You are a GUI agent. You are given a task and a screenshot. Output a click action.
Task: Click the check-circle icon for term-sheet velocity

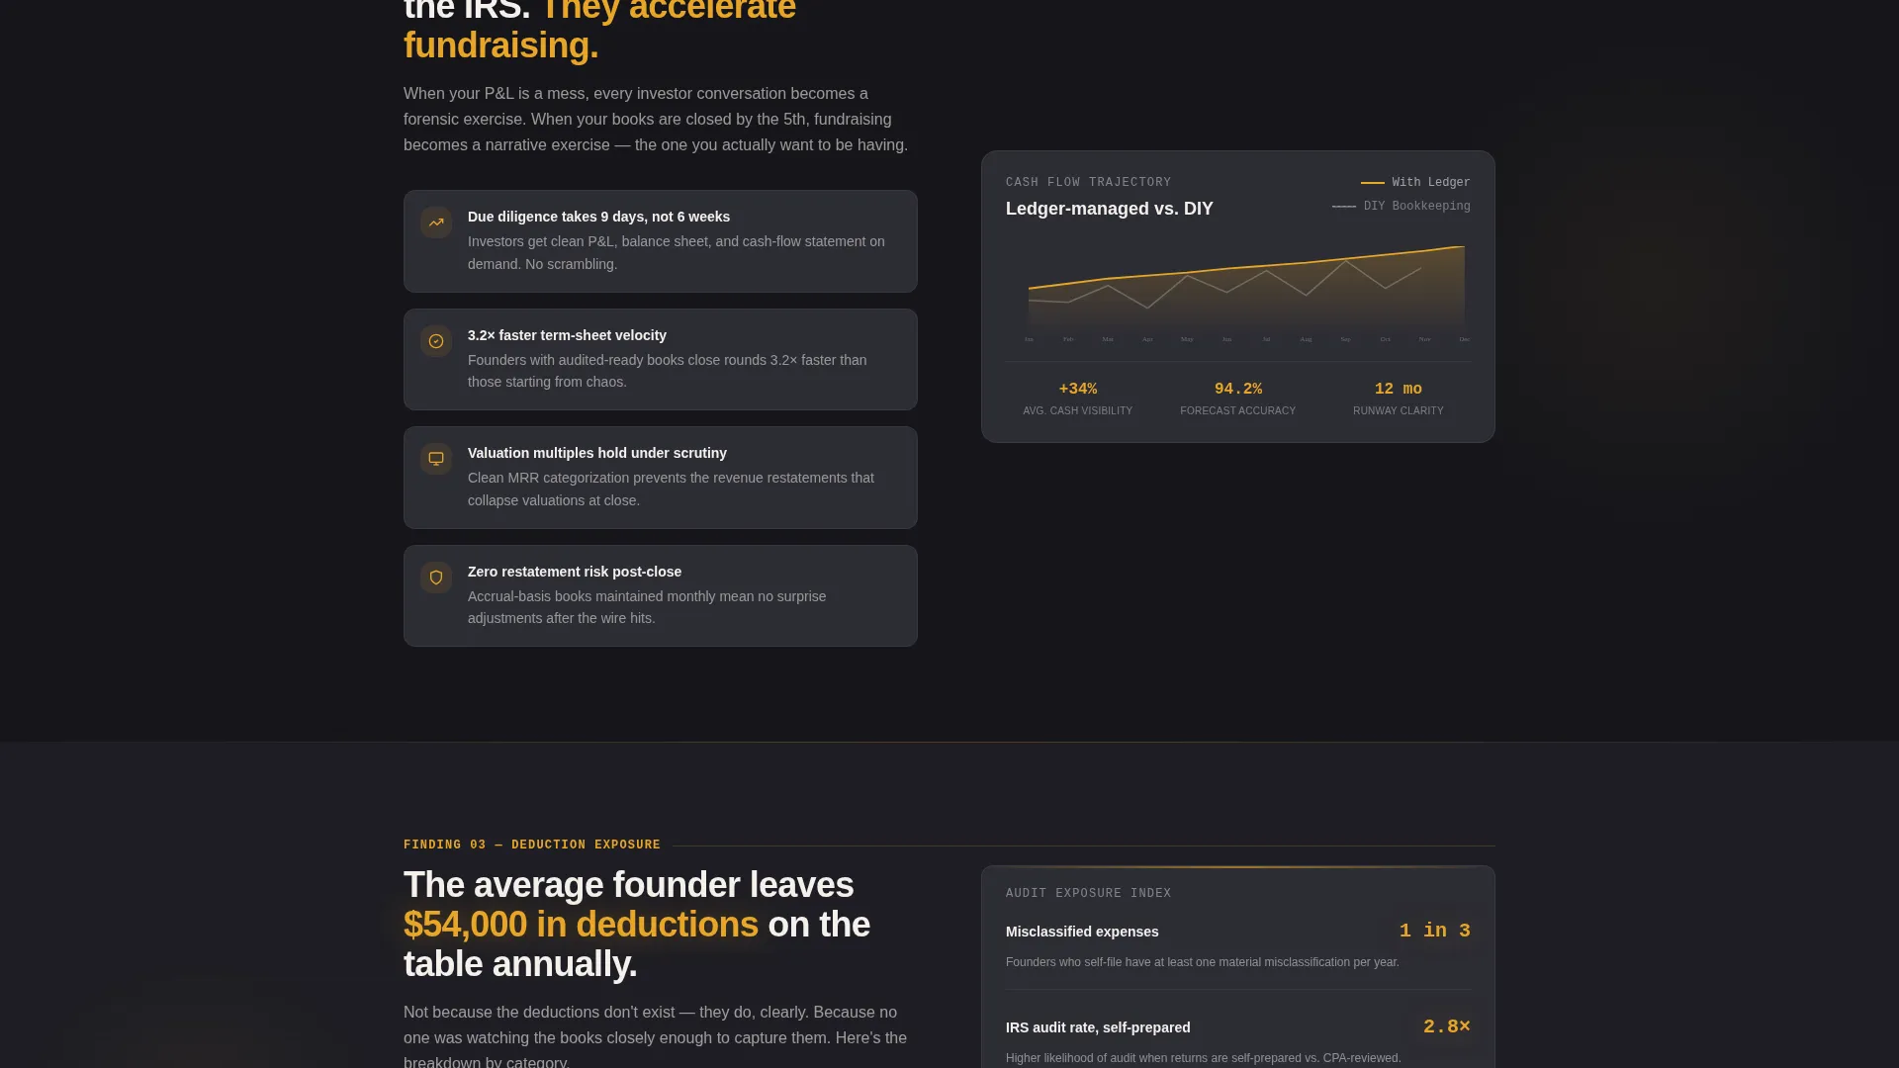click(x=436, y=341)
